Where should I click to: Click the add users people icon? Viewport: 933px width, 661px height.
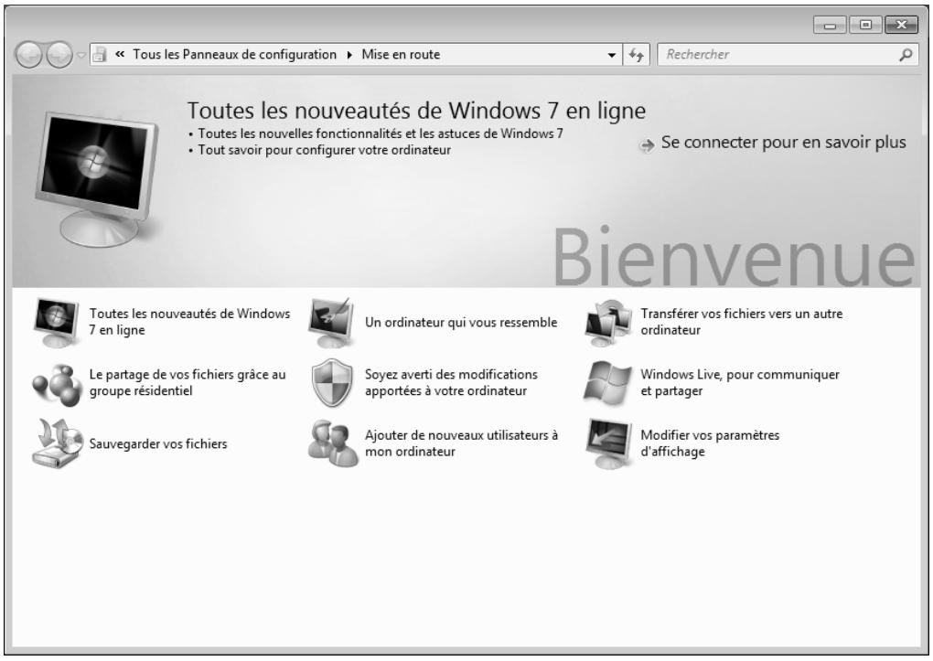333,443
